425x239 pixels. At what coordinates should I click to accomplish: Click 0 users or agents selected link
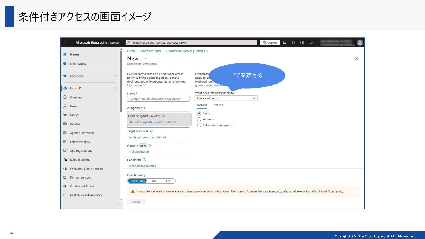tap(153, 122)
